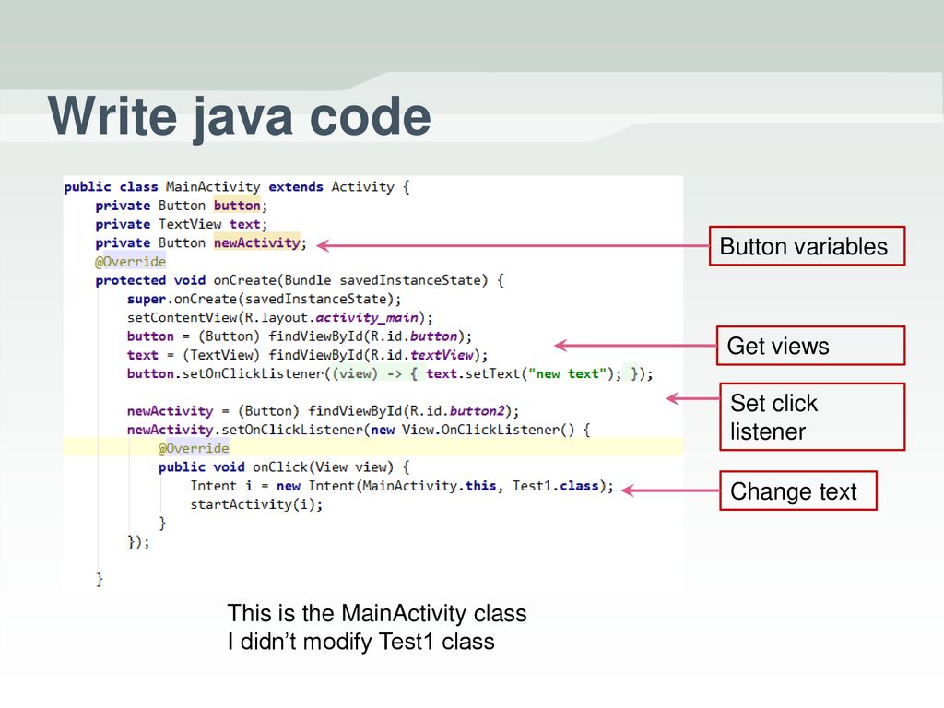Click the slide title 'Write java code'
The height and width of the screenshot is (708, 944).
click(239, 117)
